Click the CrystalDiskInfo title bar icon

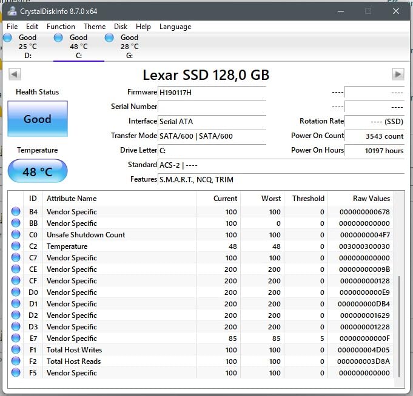click(12, 11)
